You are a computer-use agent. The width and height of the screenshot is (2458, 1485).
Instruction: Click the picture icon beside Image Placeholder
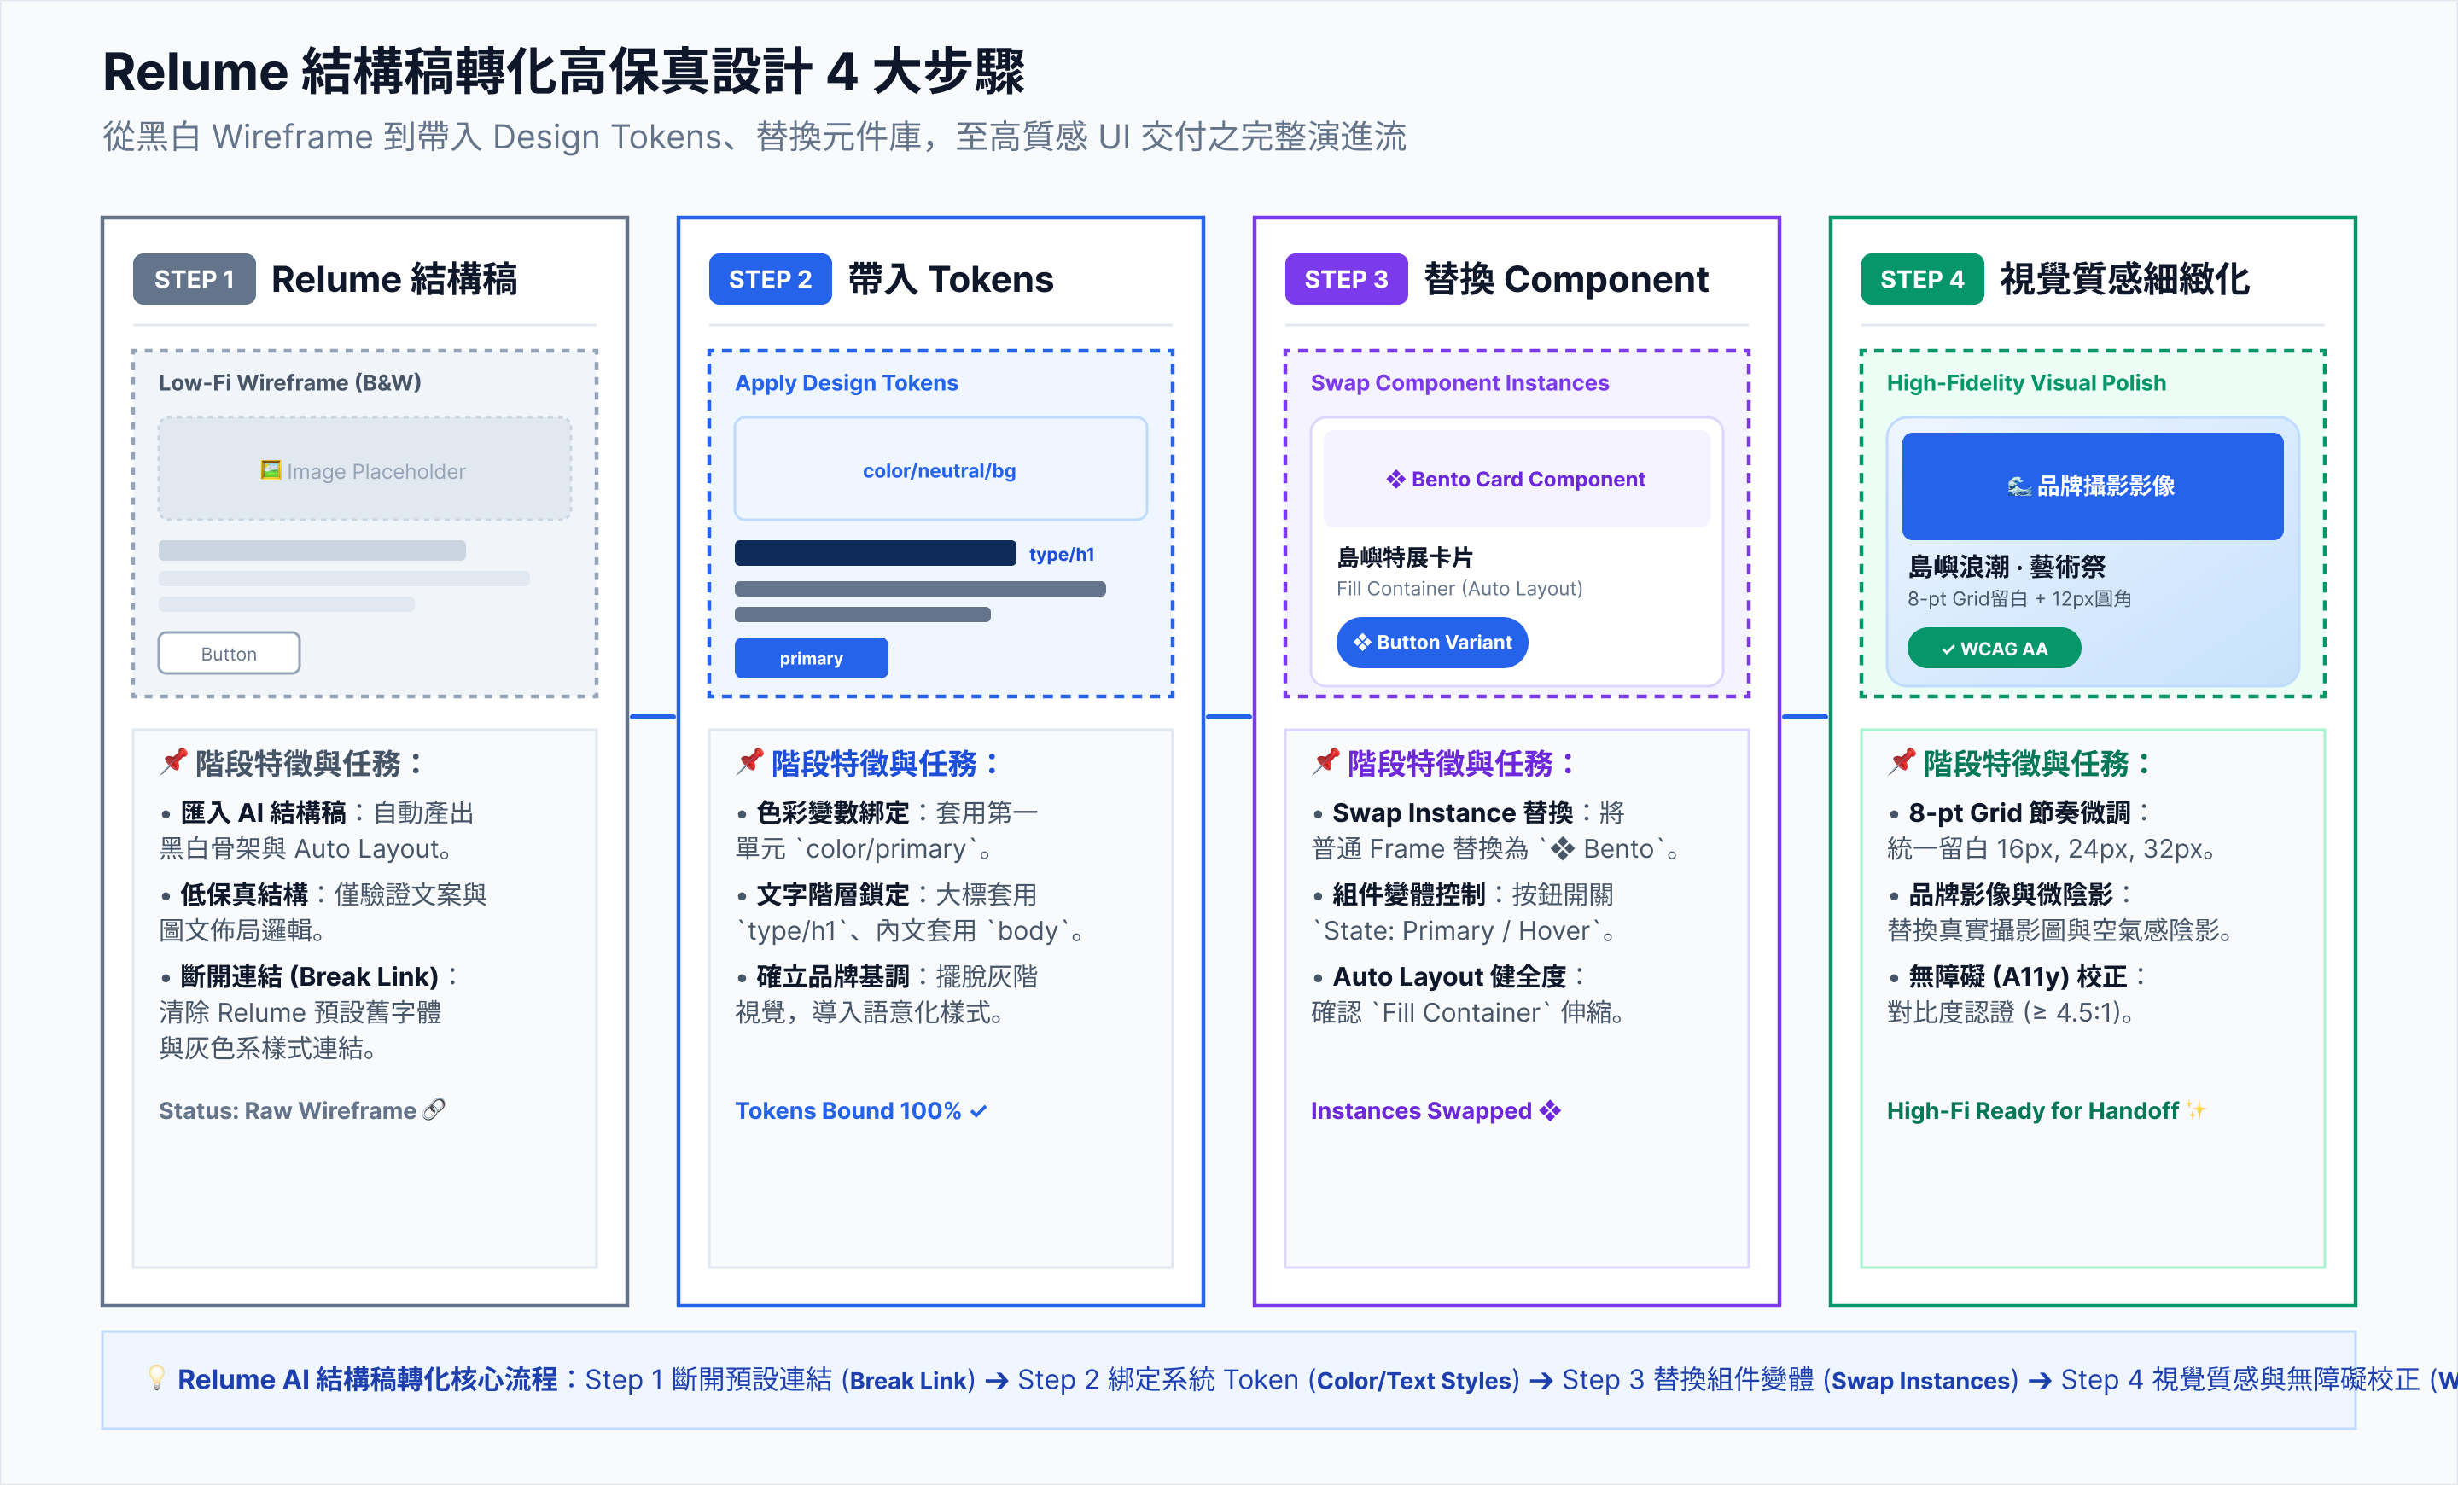[x=271, y=469]
